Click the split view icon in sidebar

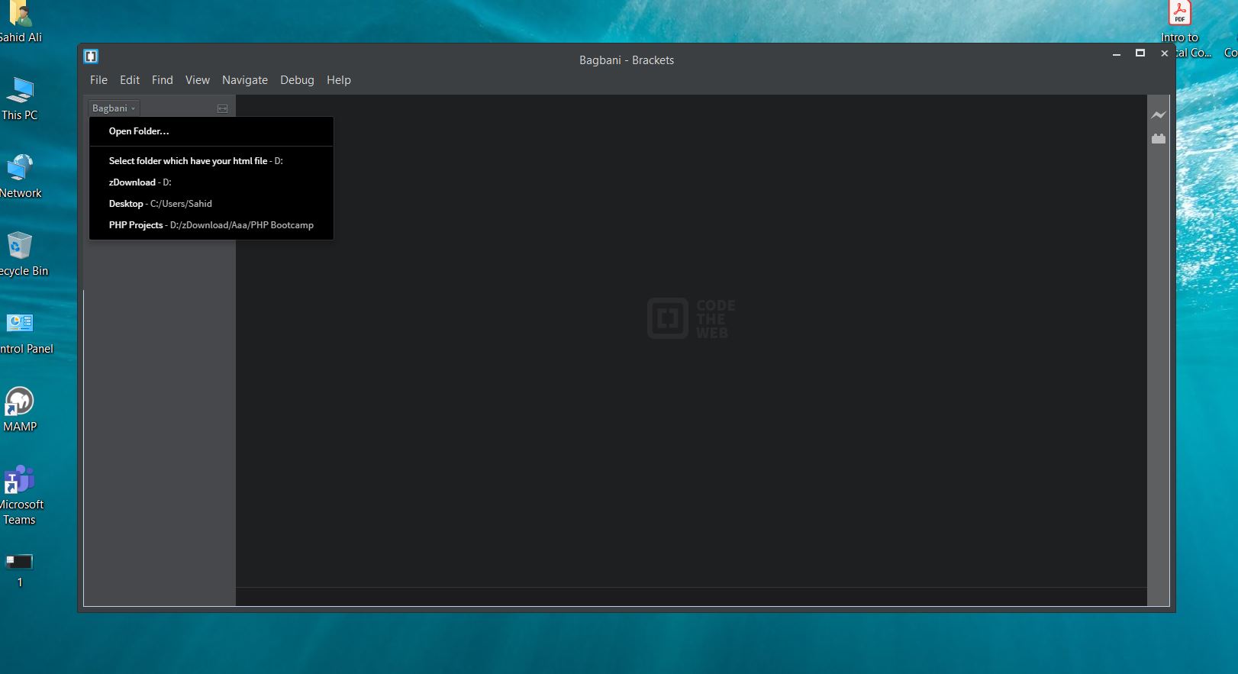[222, 108]
